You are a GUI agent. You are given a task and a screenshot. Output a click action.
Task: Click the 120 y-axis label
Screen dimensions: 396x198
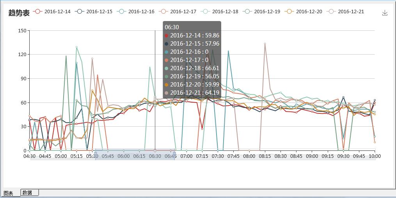22,55
